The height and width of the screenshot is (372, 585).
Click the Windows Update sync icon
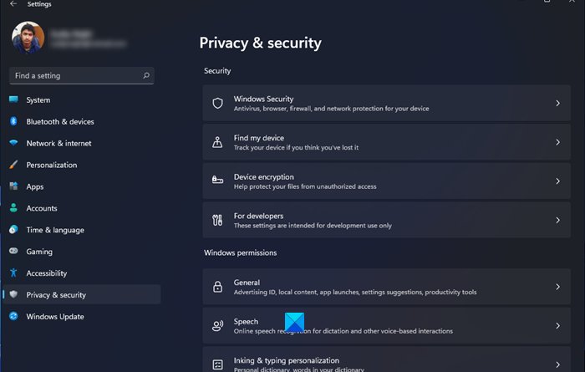point(13,316)
